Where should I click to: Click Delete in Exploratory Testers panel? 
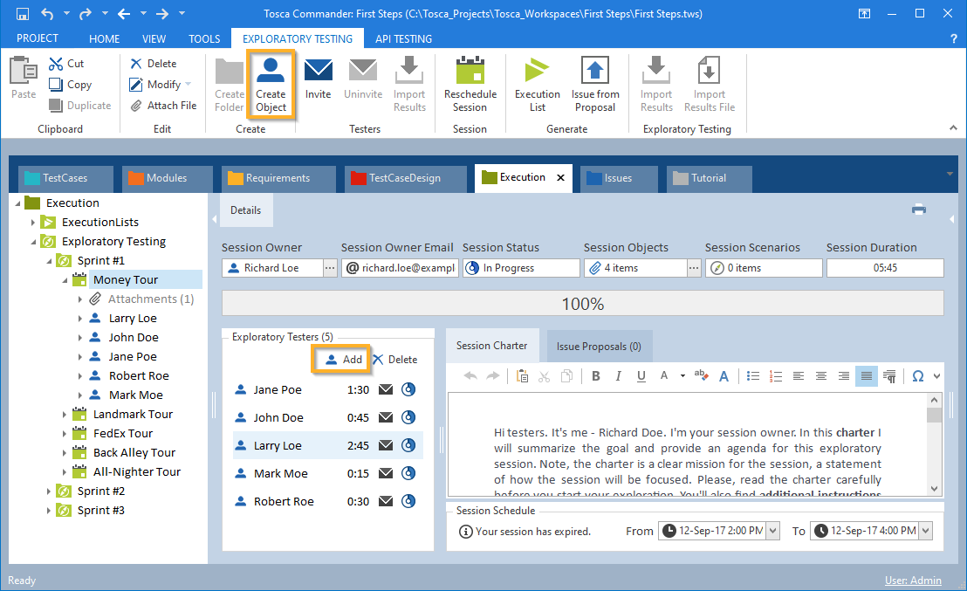click(x=394, y=360)
